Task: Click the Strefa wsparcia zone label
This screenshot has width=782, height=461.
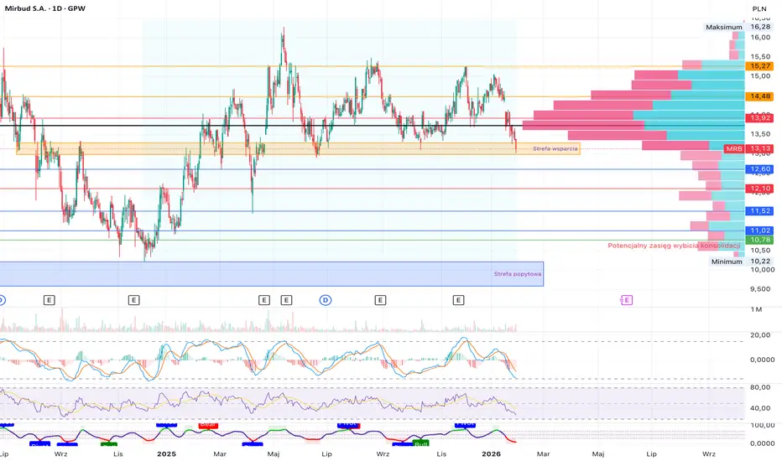Action: (555, 149)
